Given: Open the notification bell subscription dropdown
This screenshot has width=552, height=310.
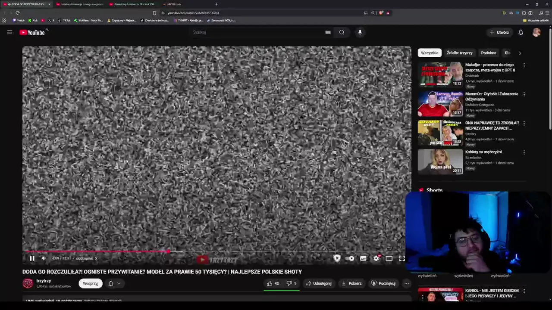Looking at the screenshot, I should 114,283.
